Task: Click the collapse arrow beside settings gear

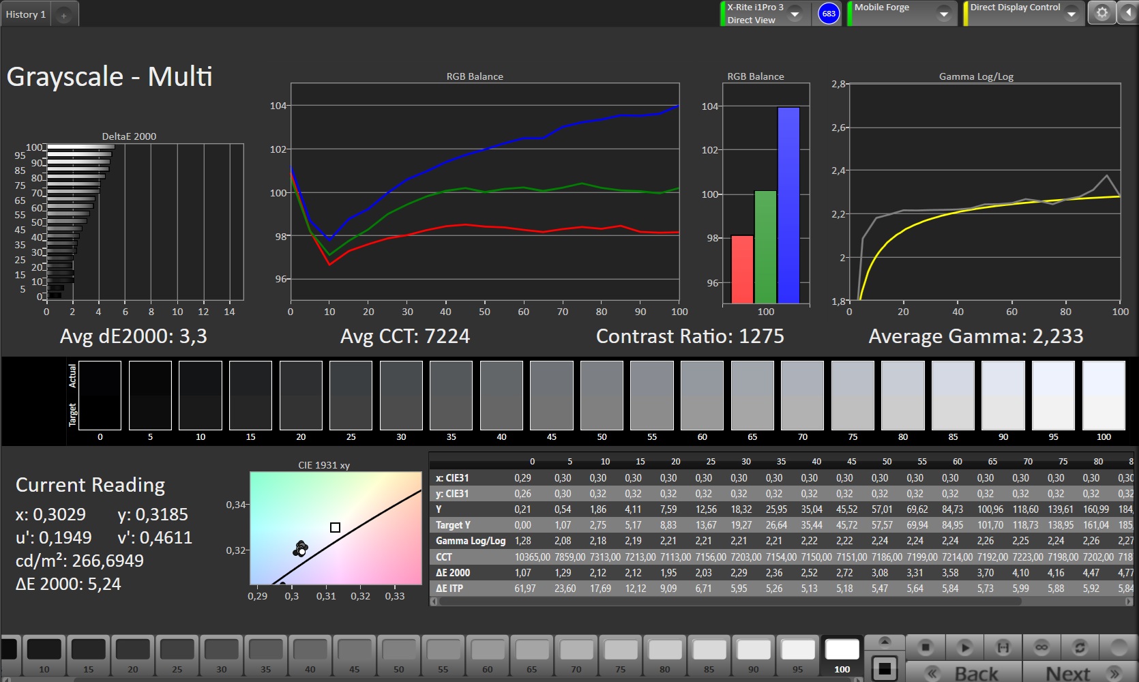Action: click(1127, 13)
